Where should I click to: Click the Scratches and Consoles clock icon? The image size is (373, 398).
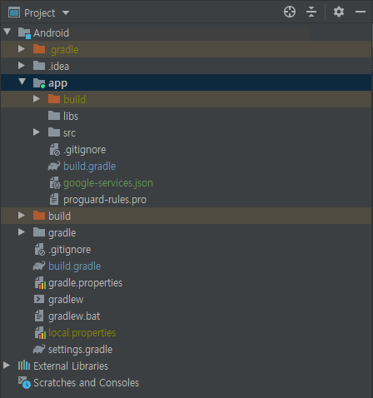point(24,382)
